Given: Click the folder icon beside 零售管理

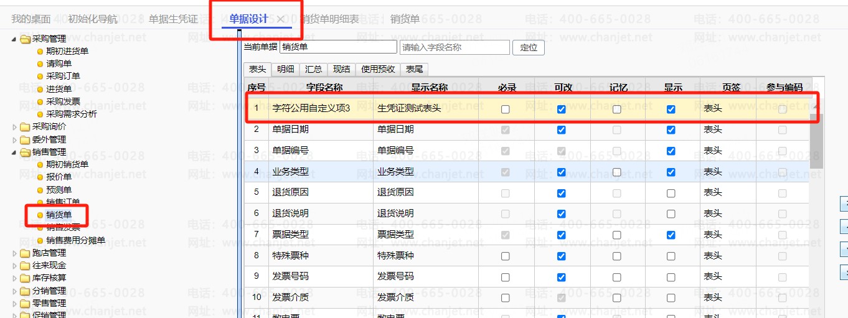Looking at the screenshot, I should click(x=26, y=303).
